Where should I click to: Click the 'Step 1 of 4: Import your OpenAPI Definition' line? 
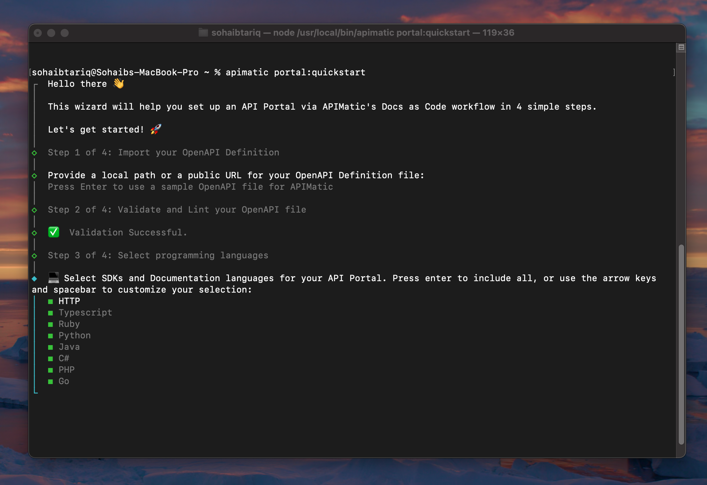pos(163,152)
